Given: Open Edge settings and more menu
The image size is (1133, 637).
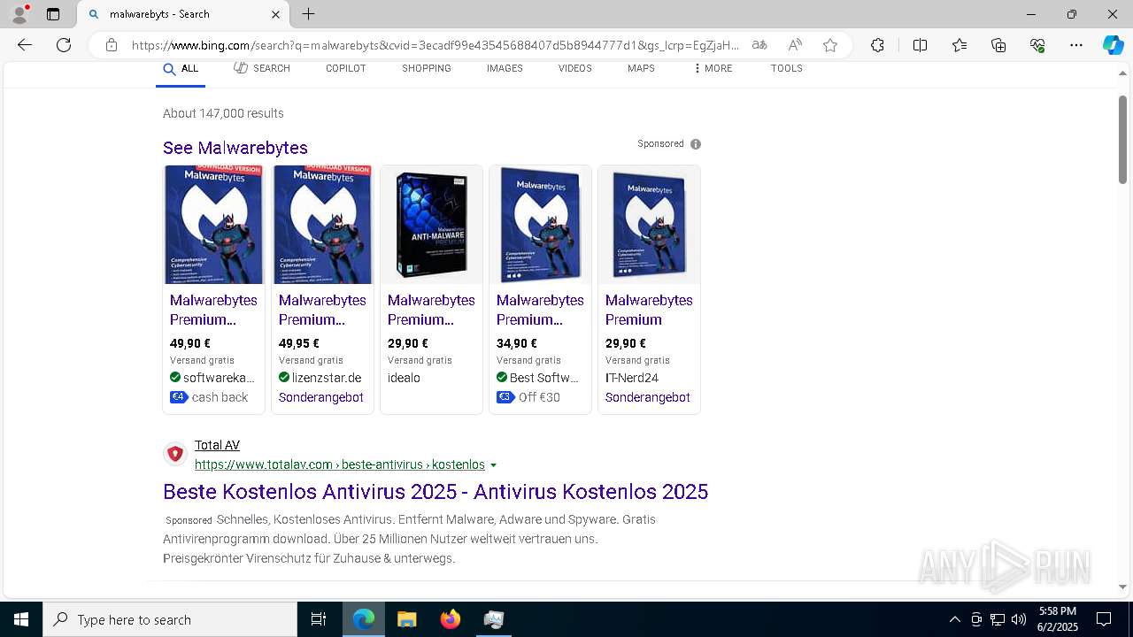Looking at the screenshot, I should (x=1076, y=45).
